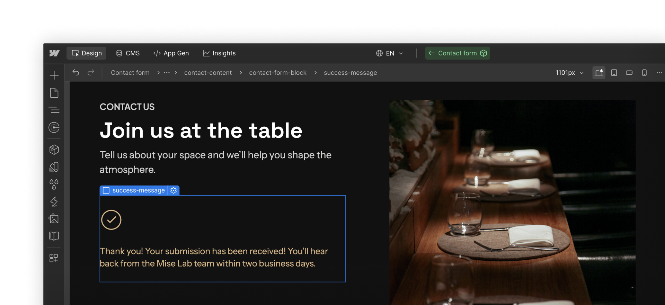Select the restaurant table image
Image resolution: width=665 pixels, height=305 pixels.
pyautogui.click(x=512, y=203)
